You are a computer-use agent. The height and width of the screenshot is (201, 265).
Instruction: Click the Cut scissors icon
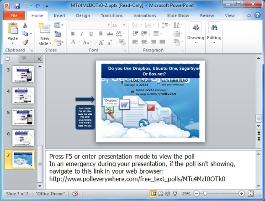click(x=25, y=26)
